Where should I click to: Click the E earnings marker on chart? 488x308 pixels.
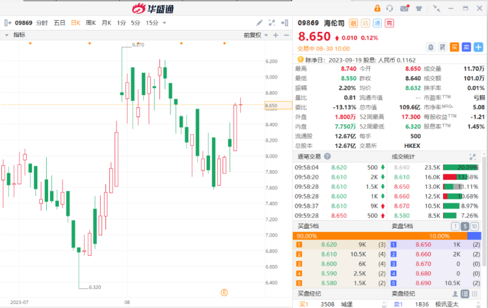tap(224, 292)
